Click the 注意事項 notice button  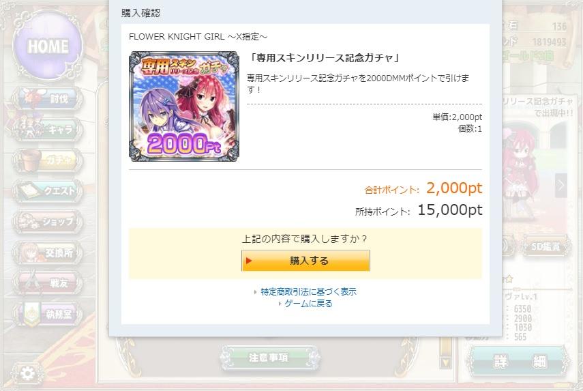(269, 358)
